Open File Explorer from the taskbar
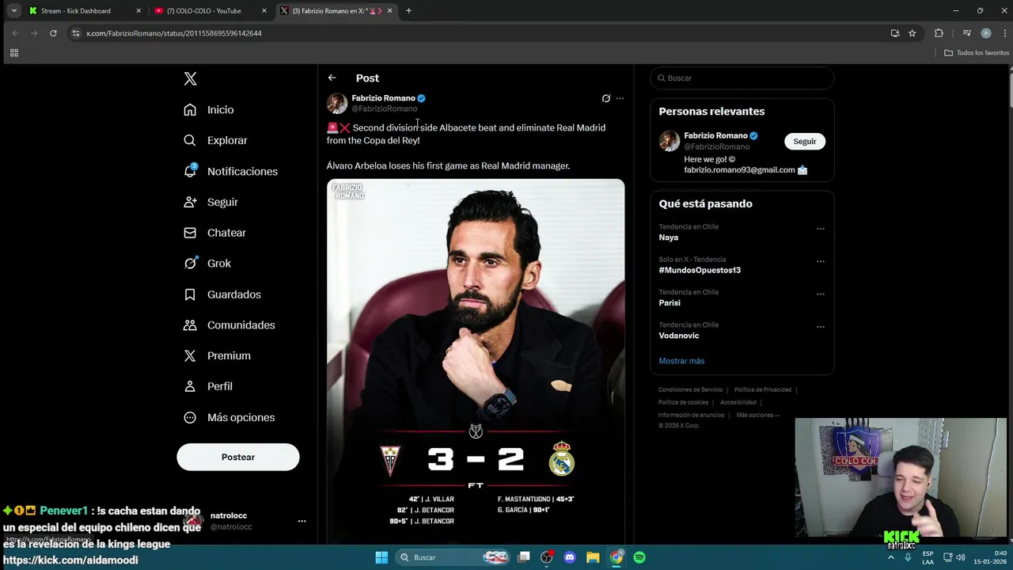The image size is (1013, 570). [593, 557]
